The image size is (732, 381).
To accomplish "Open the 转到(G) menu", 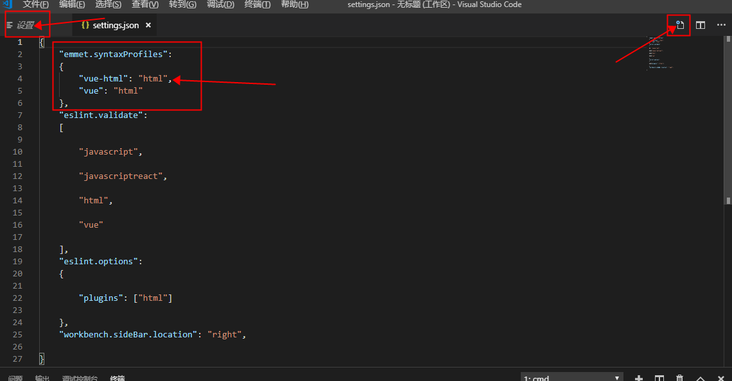I will [182, 4].
